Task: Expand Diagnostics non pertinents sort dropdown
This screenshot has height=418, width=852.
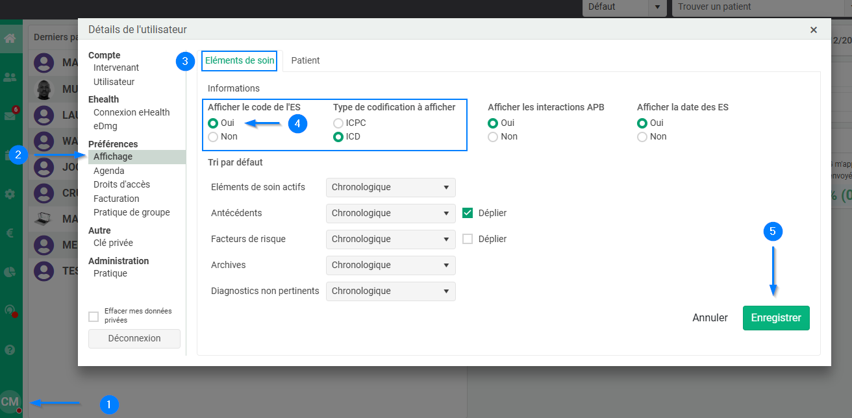Action: coord(390,291)
